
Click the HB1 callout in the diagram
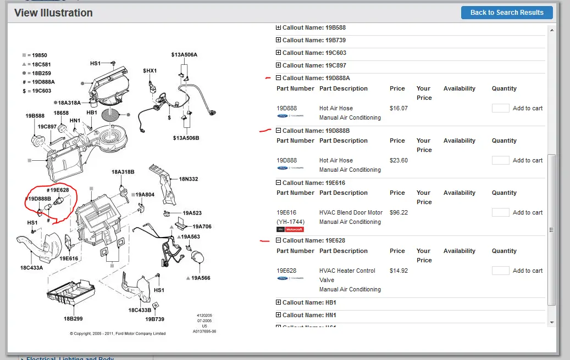tap(92, 113)
